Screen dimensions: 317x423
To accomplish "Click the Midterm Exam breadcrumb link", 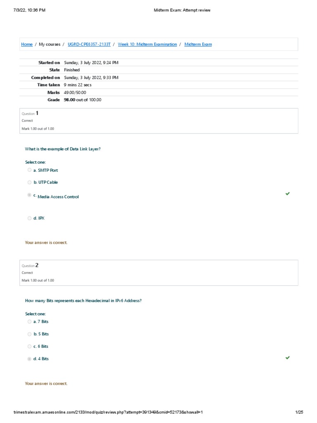I will (x=198, y=44).
